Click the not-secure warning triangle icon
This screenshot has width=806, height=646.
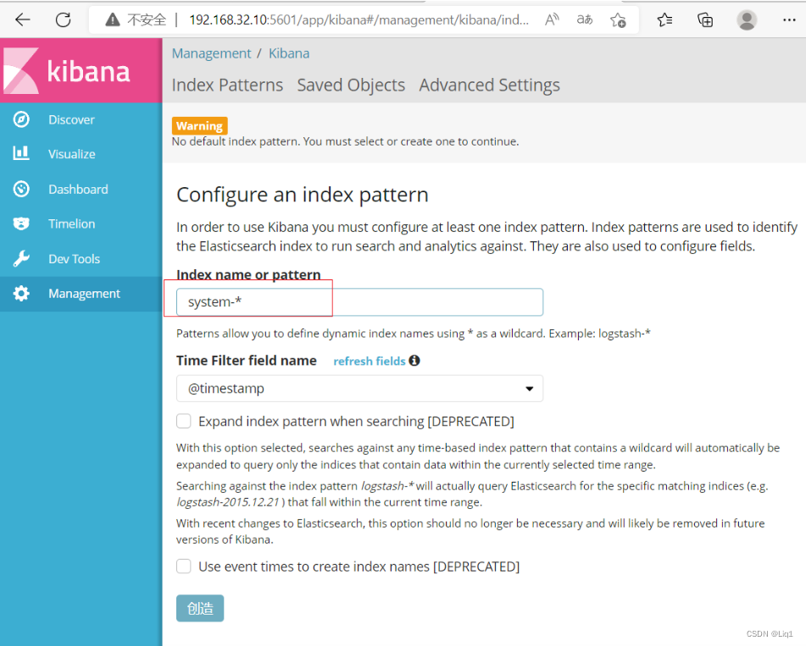[113, 20]
